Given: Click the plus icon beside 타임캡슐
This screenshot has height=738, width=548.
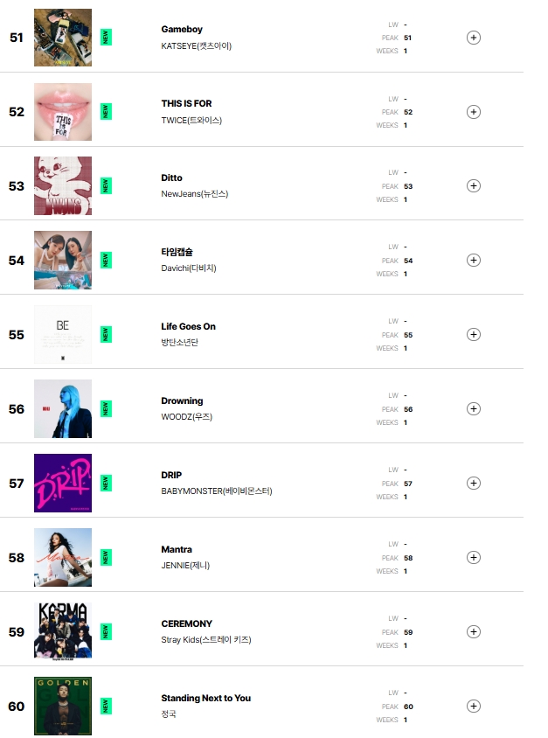Looking at the screenshot, I should [473, 261].
